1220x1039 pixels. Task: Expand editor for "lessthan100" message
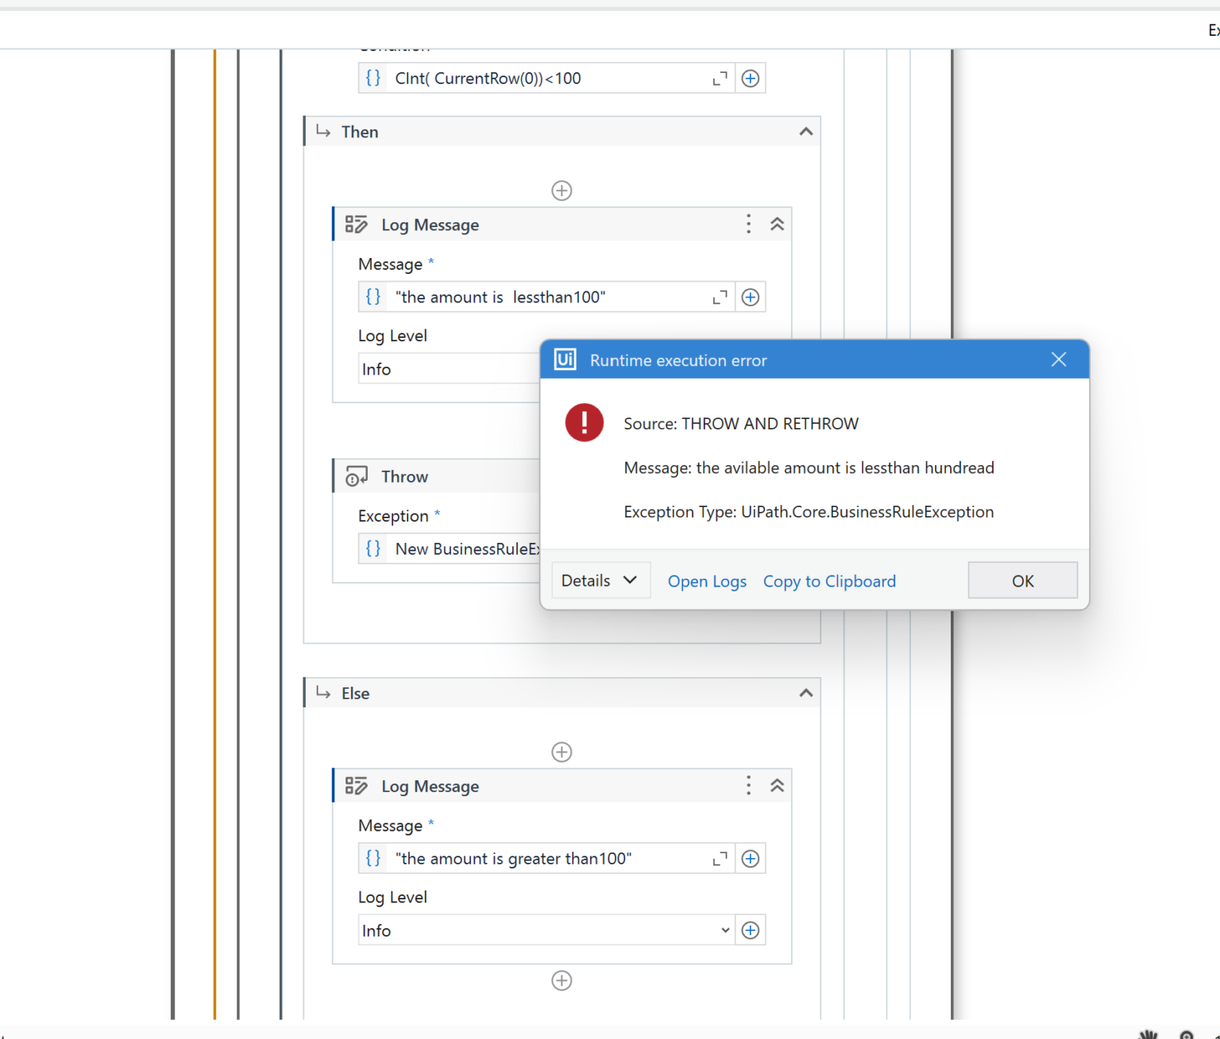720,298
